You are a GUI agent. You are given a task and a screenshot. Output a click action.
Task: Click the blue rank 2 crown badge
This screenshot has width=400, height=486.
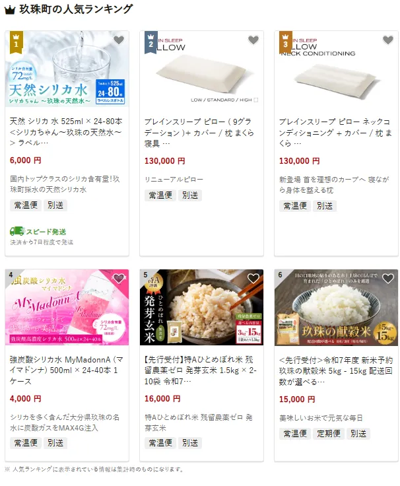click(151, 42)
